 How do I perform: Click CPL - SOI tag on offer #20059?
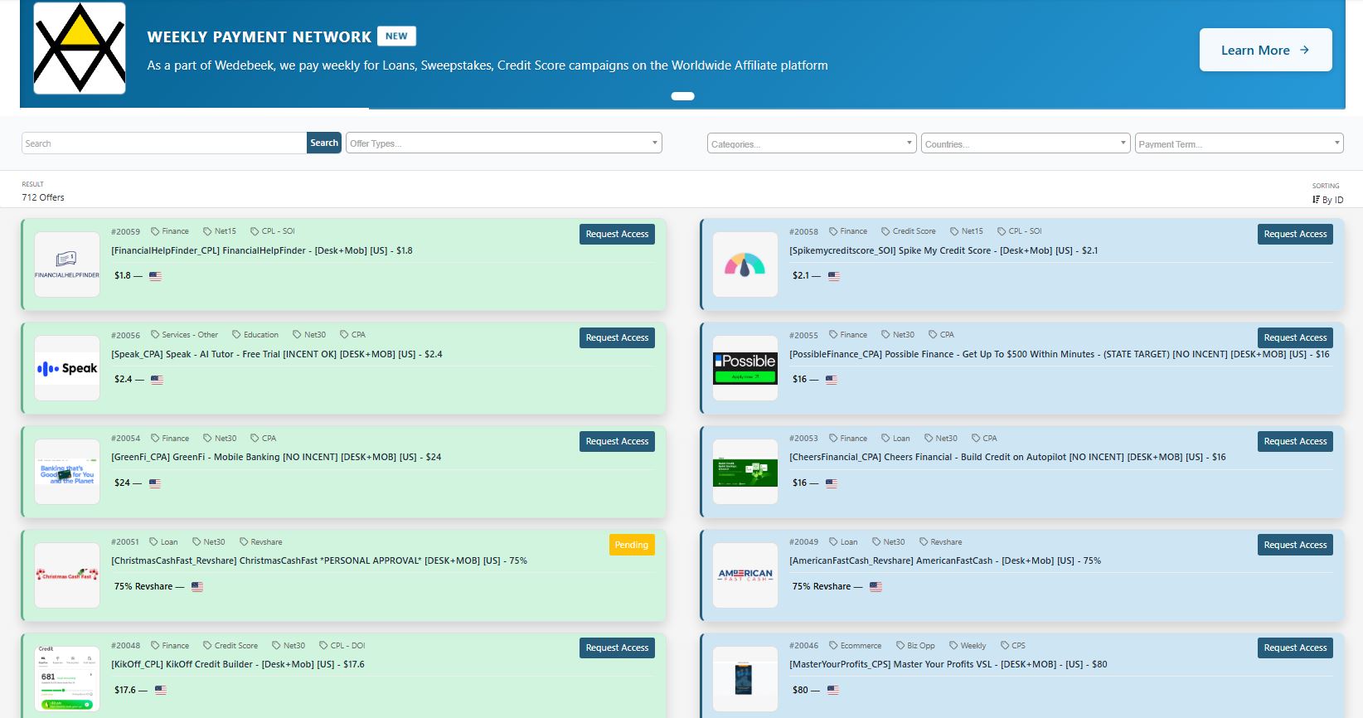[273, 231]
